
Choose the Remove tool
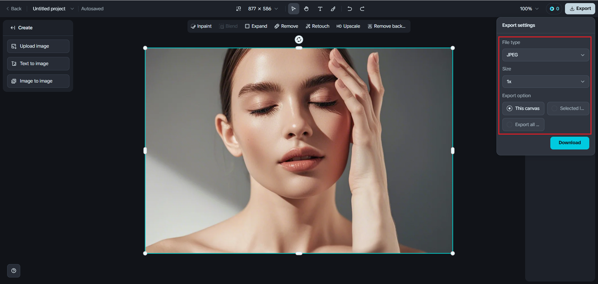(286, 26)
